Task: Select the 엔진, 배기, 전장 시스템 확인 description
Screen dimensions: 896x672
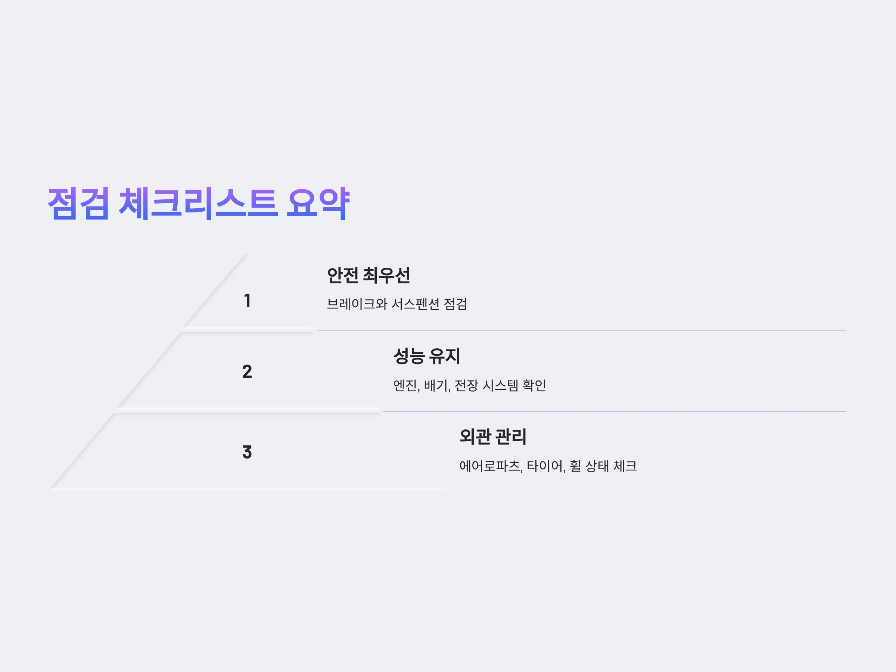Action: click(470, 385)
